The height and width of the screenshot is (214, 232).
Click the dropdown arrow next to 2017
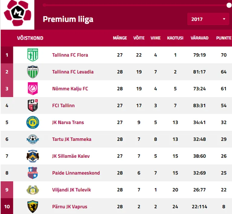point(224,19)
